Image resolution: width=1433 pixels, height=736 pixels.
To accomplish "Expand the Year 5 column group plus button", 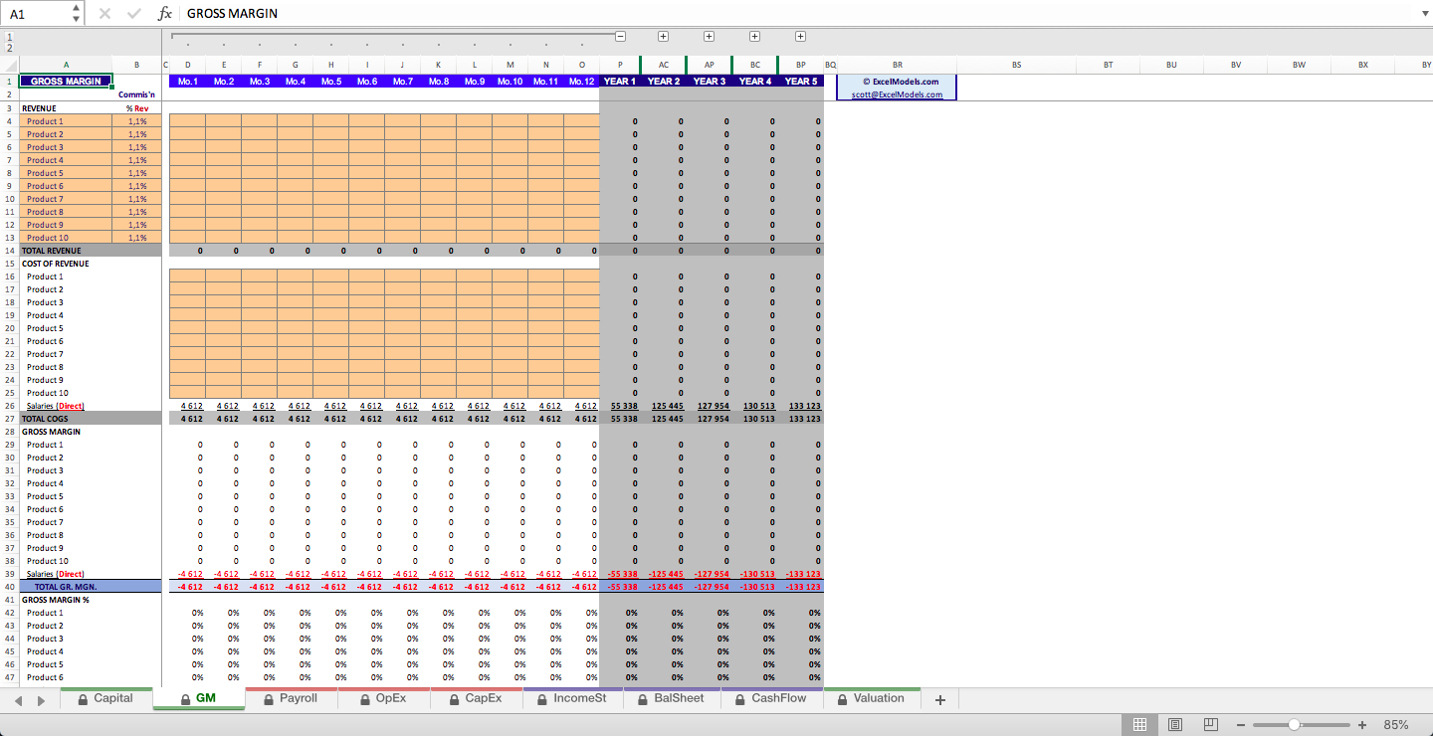I will click(801, 36).
